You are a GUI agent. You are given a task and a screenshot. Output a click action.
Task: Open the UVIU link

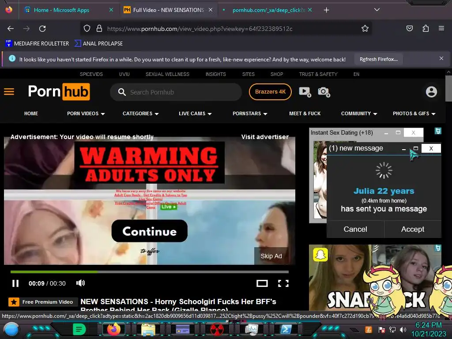click(124, 74)
